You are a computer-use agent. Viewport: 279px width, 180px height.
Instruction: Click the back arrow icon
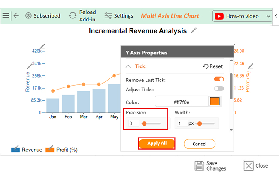(x=16, y=16)
